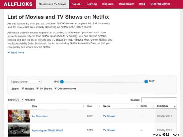Click Apocalypse row 03 May 2017 date
This screenshot has width=183, height=137.
click(x=164, y=130)
